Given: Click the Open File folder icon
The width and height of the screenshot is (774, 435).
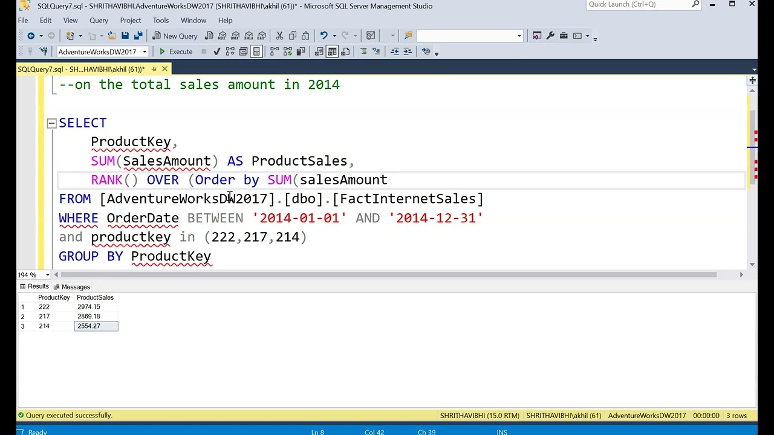Looking at the screenshot, I should (x=111, y=36).
